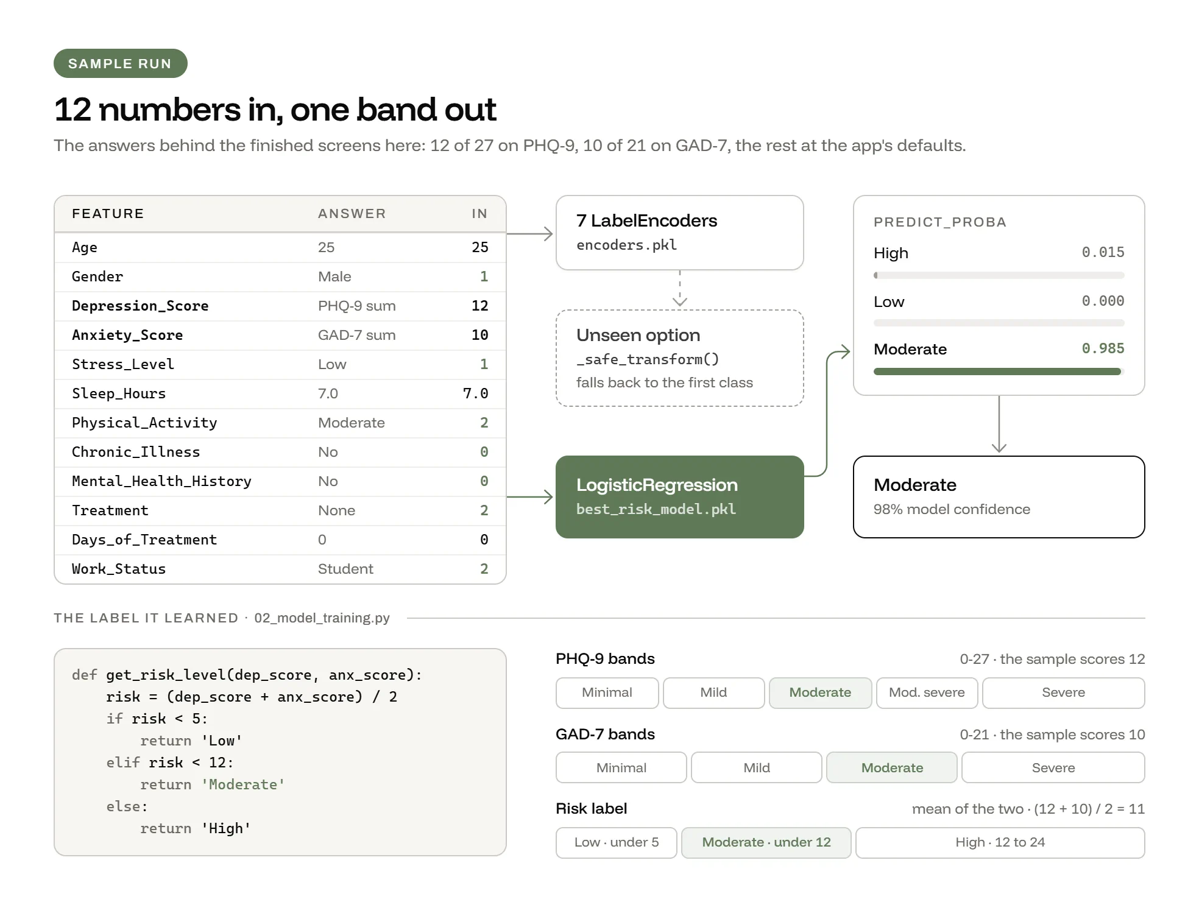The image size is (1199, 916).
Task: Click the get_risk_level function definition line
Action: 247,675
